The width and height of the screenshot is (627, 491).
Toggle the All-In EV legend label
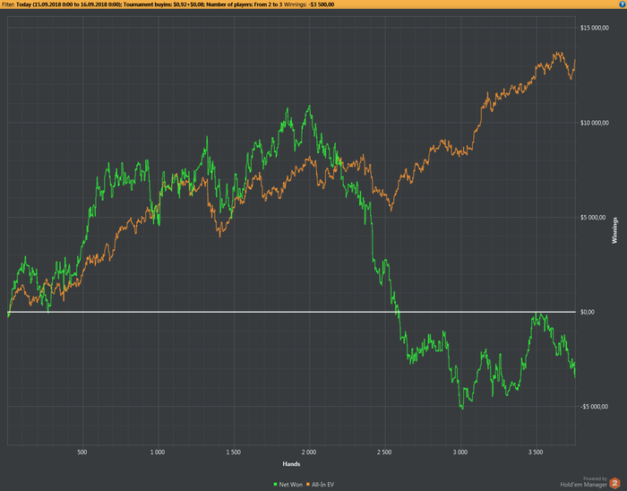pyautogui.click(x=322, y=484)
